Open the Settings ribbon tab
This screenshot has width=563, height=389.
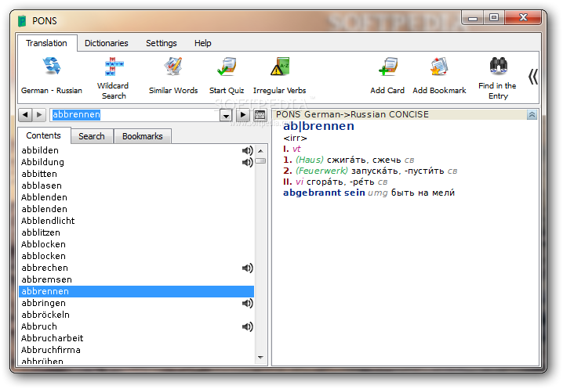point(162,43)
